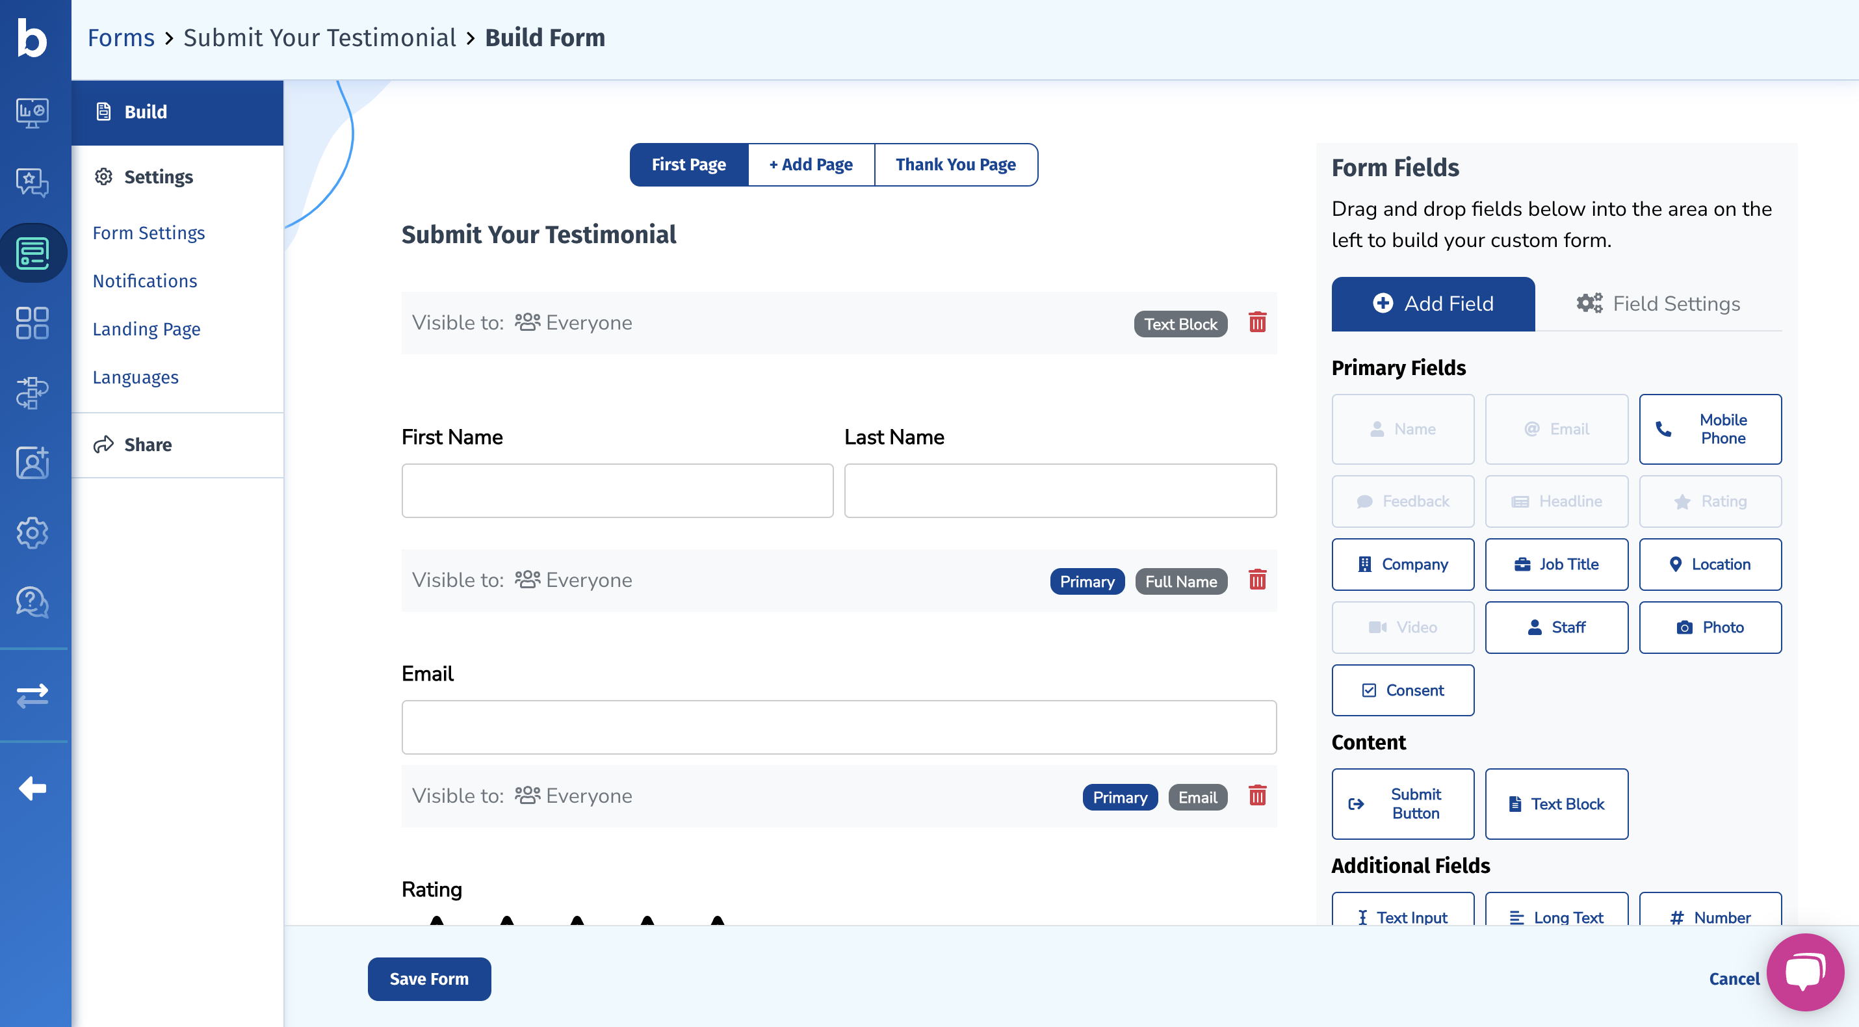Click into the Email input field
This screenshot has width=1859, height=1027.
pos(838,727)
